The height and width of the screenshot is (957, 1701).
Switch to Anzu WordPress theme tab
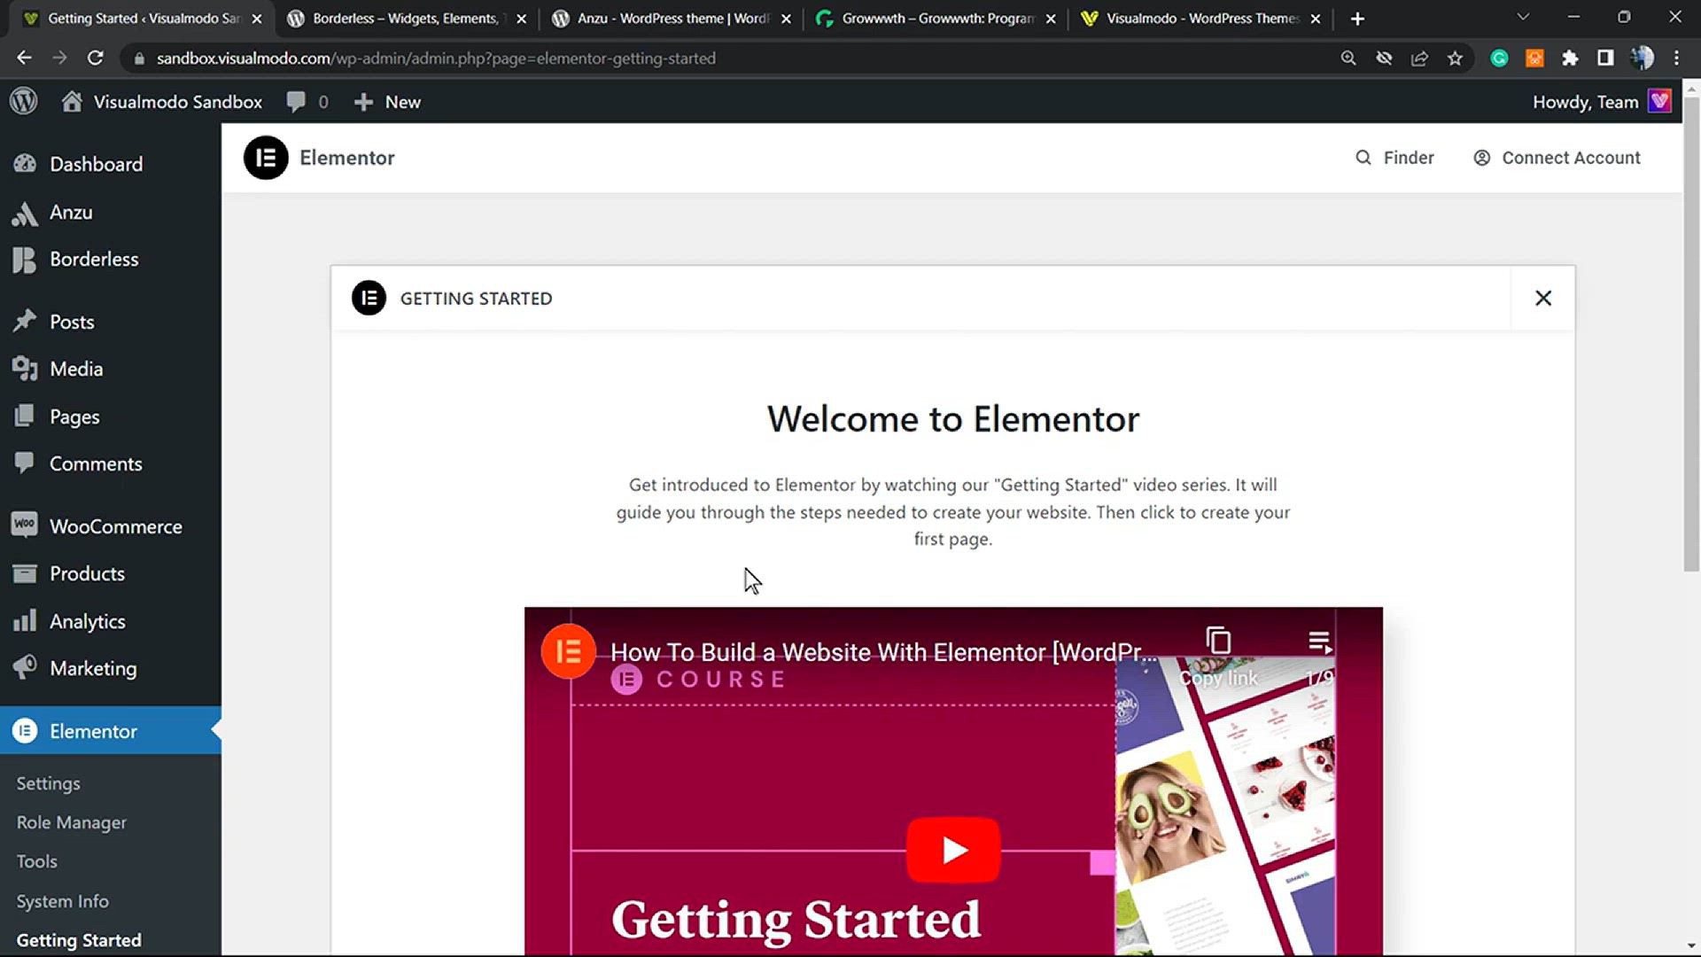(x=671, y=19)
